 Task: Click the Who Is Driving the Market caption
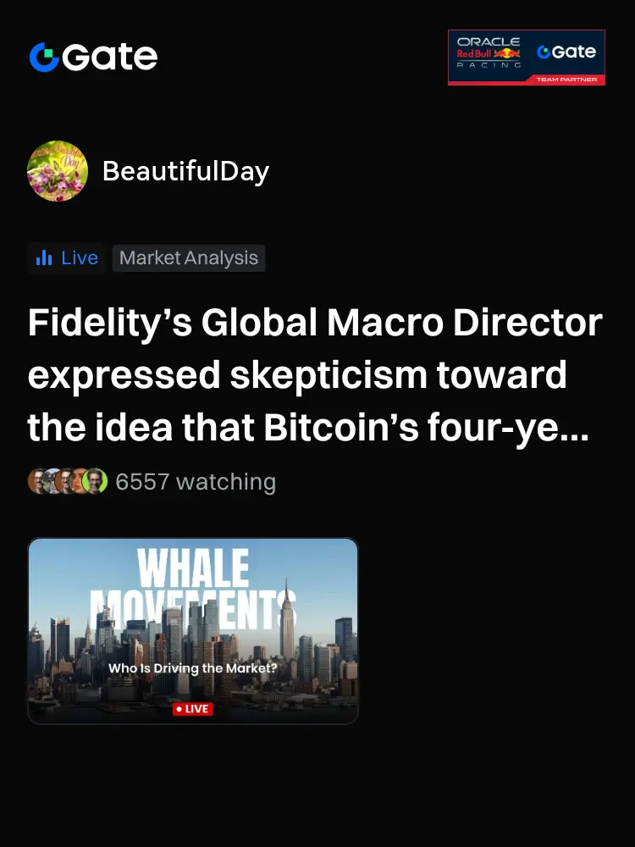pyautogui.click(x=193, y=668)
